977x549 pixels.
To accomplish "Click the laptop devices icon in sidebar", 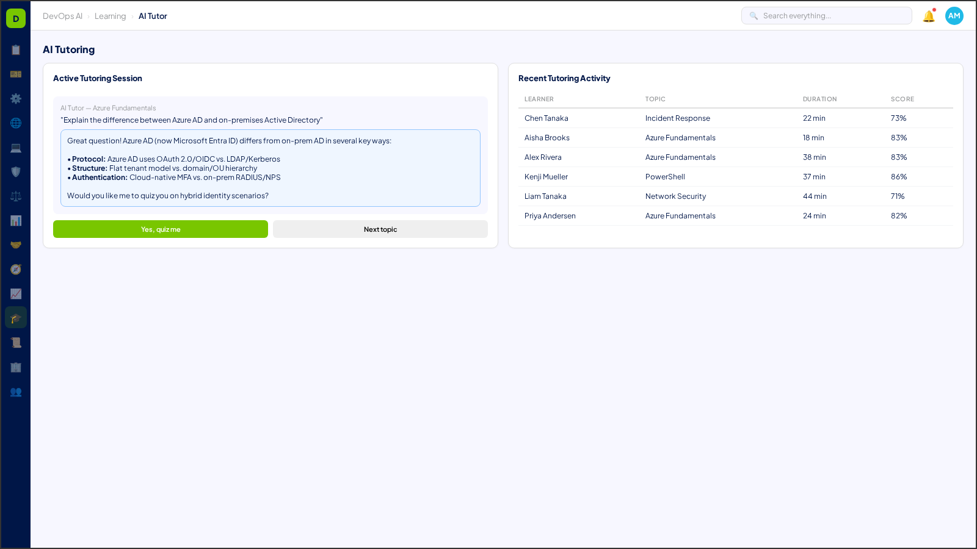I will (x=16, y=147).
